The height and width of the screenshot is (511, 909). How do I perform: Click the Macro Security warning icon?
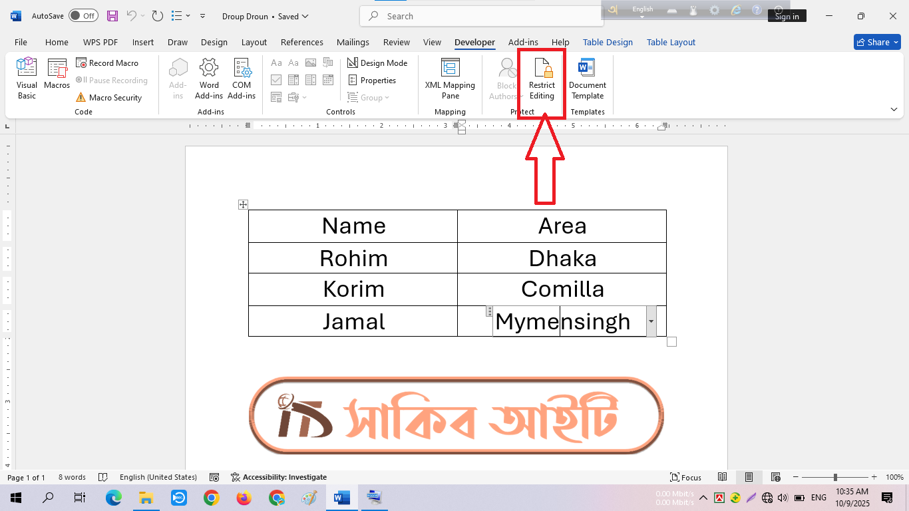point(81,98)
